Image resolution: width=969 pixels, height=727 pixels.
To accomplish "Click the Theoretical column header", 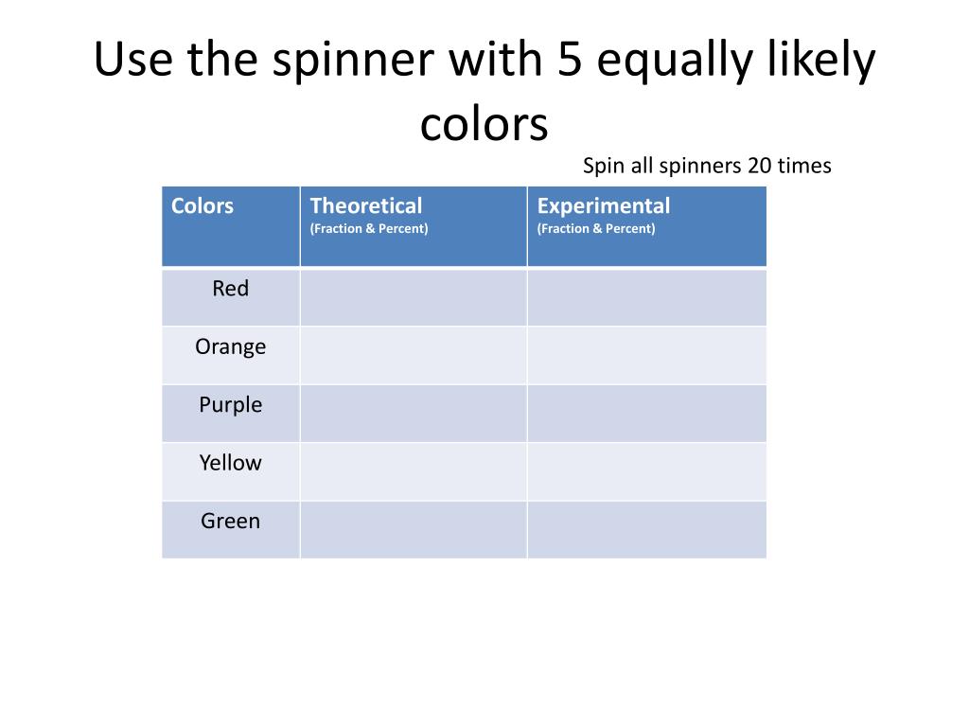I will [x=414, y=226].
